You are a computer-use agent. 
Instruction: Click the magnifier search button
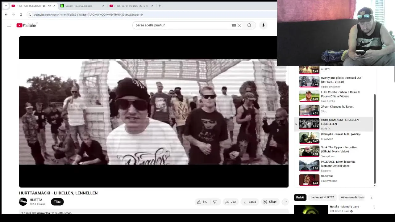click(249, 25)
